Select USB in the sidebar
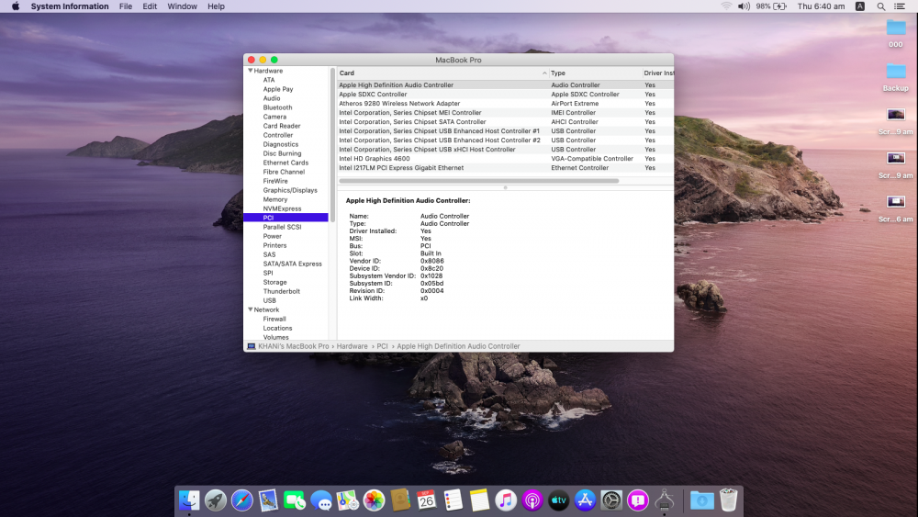The image size is (918, 517). (269, 300)
